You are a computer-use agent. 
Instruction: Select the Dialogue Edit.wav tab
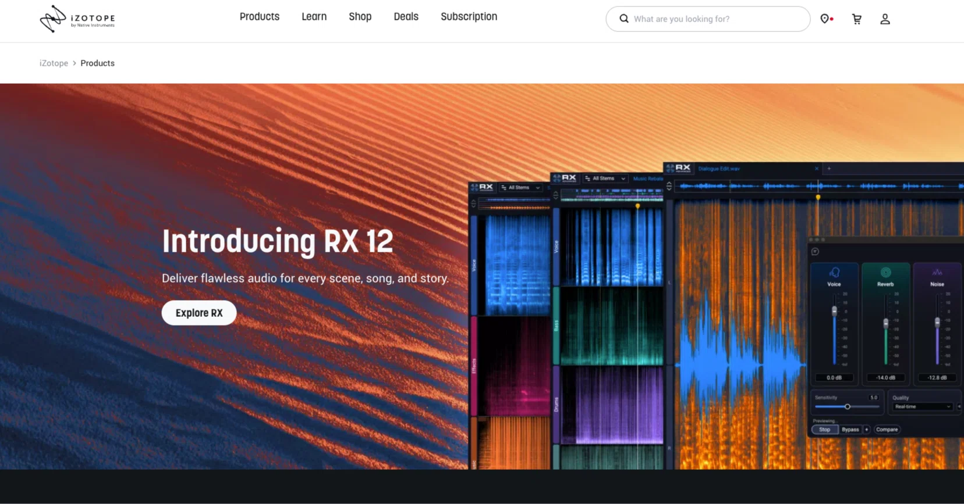[719, 169]
